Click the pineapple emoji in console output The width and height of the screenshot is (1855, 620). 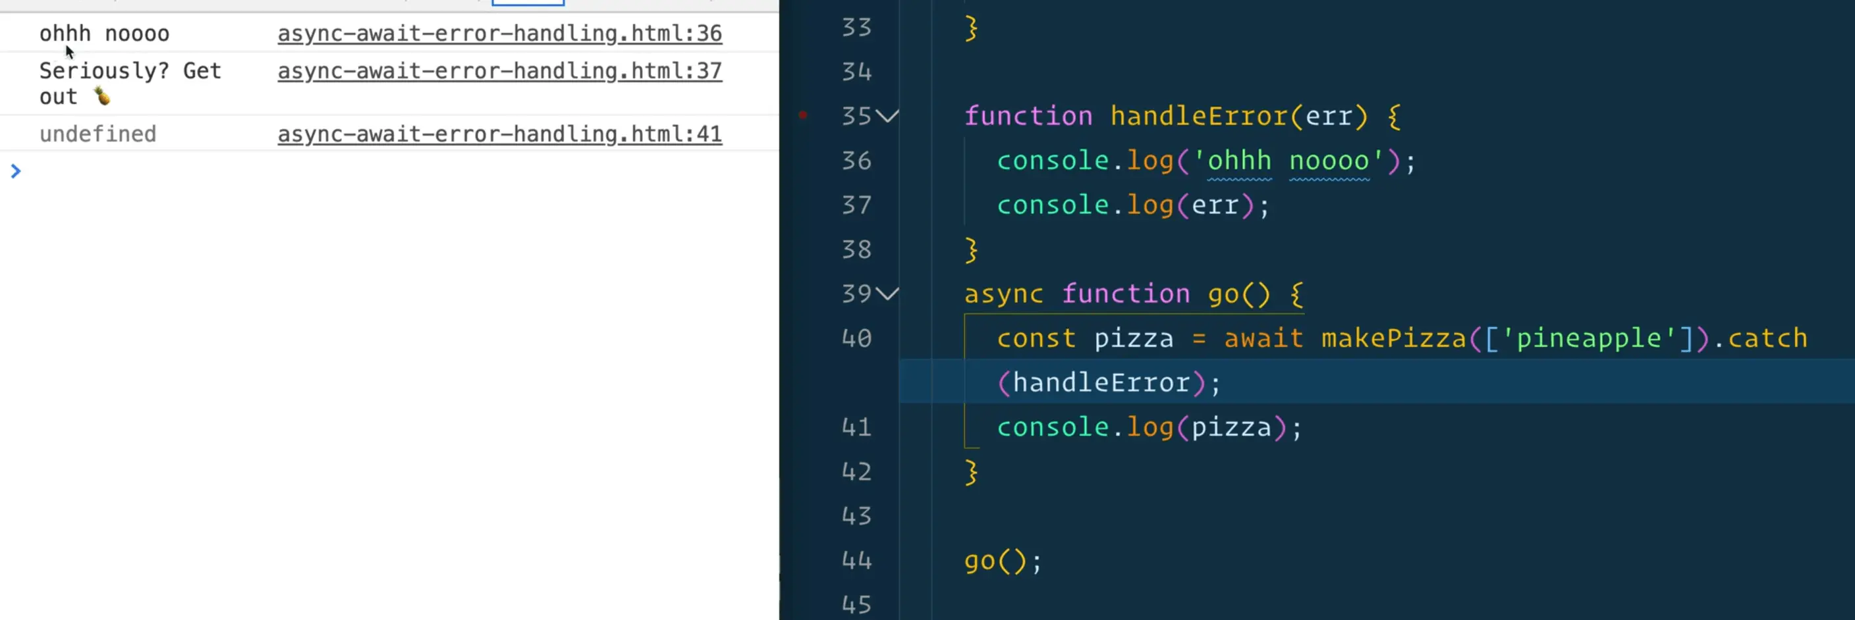click(102, 96)
